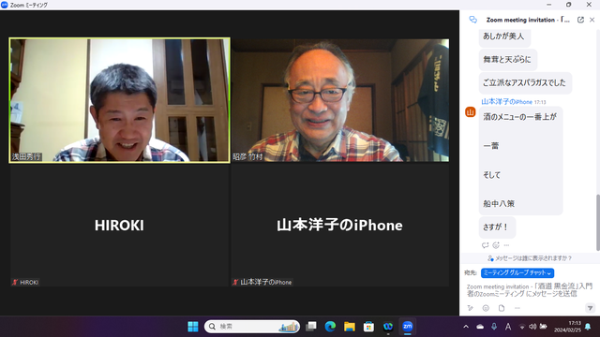
Task: Select 山本洋子のiPhone participant tile
Action: point(339,225)
